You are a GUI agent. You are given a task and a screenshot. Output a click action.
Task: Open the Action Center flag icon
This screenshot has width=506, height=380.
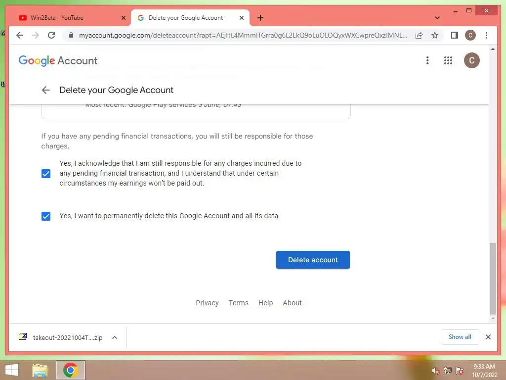(x=460, y=370)
